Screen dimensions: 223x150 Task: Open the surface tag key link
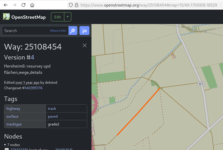tap(12, 116)
